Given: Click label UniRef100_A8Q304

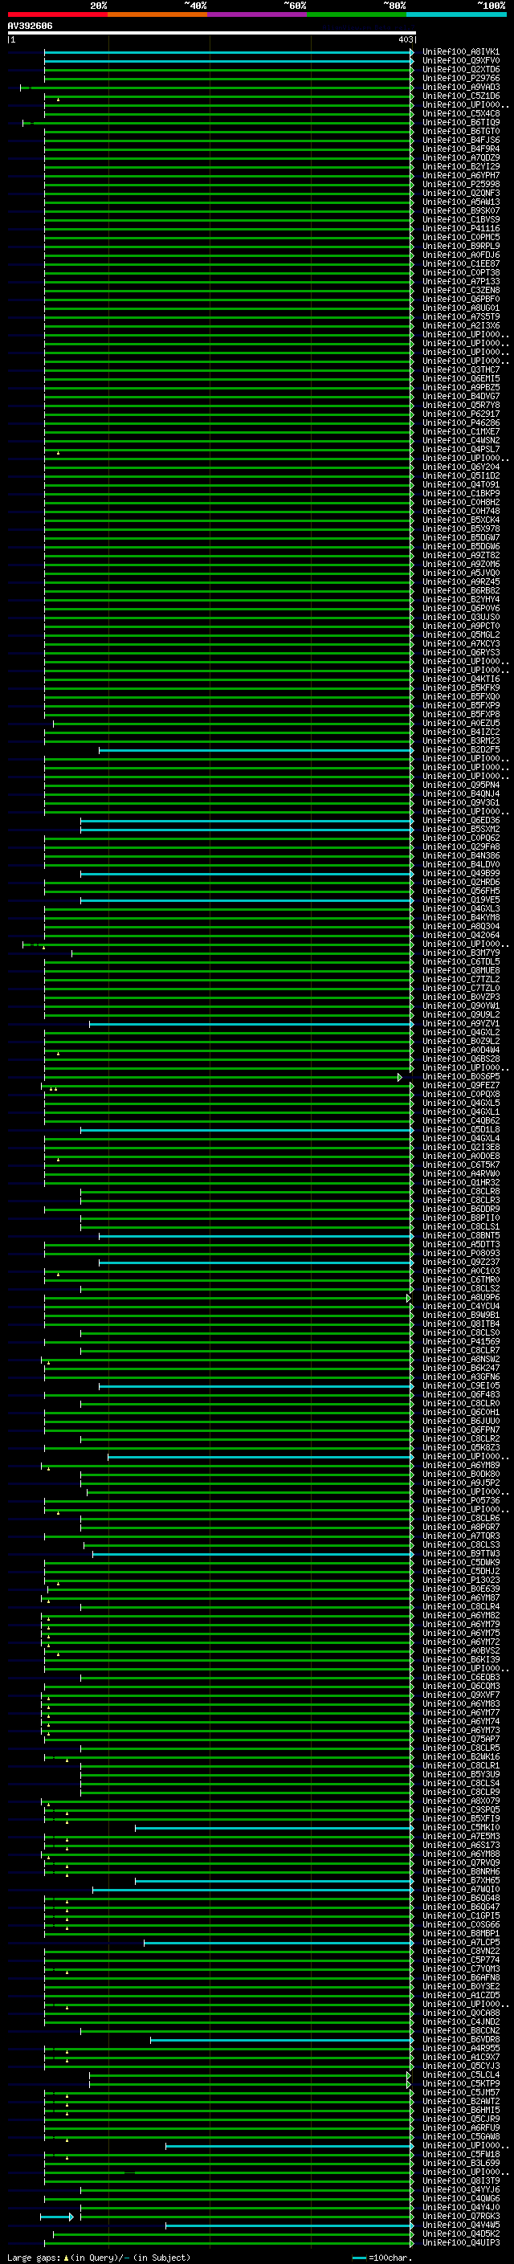Looking at the screenshot, I should click(460, 926).
